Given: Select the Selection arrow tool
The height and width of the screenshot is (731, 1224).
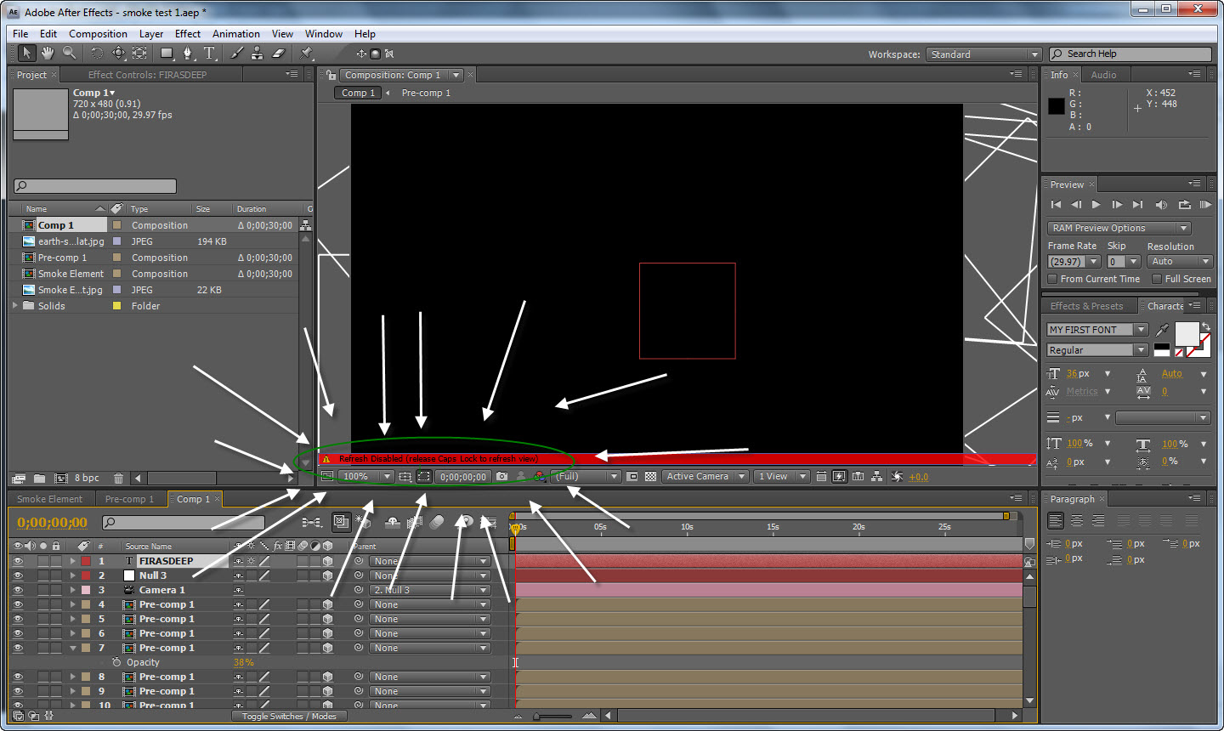Looking at the screenshot, I should tap(26, 53).
